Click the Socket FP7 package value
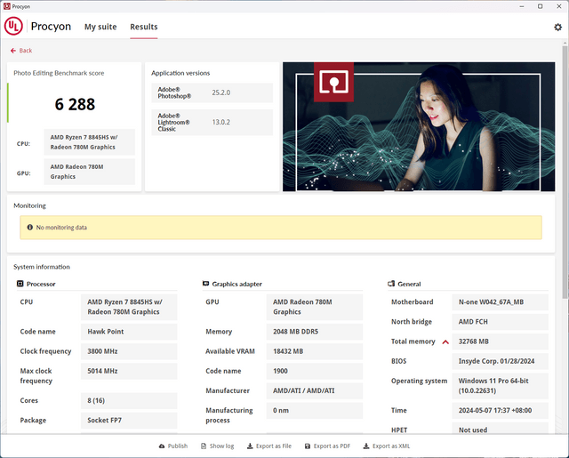 (129, 421)
